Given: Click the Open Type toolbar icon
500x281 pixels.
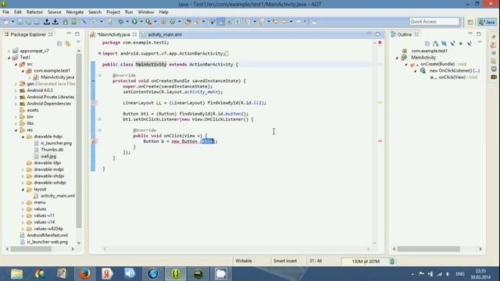Looking at the screenshot, I should pos(187,22).
